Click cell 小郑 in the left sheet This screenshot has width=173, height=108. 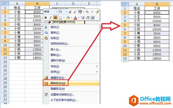coord(17,29)
